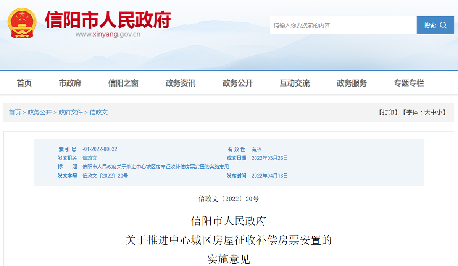Viewport: 458px width, 266px height.
Task: Go to 政务公开 in the breadcrumb
Action: tap(40, 112)
